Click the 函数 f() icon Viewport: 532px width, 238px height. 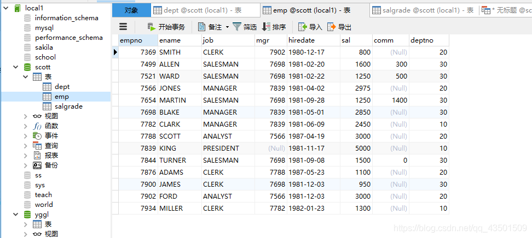pos(37,126)
